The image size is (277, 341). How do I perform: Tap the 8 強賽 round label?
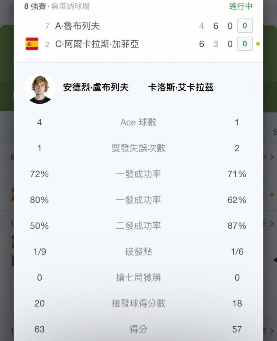35,6
